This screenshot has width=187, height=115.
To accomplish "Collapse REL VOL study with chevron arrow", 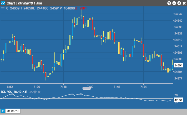I will [31, 92].
